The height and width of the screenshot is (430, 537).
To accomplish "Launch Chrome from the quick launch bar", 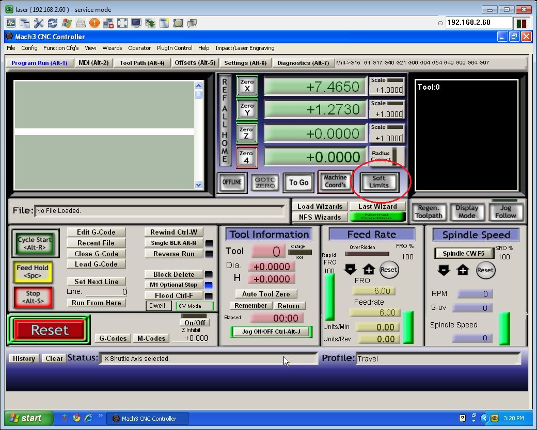I will tap(76, 418).
